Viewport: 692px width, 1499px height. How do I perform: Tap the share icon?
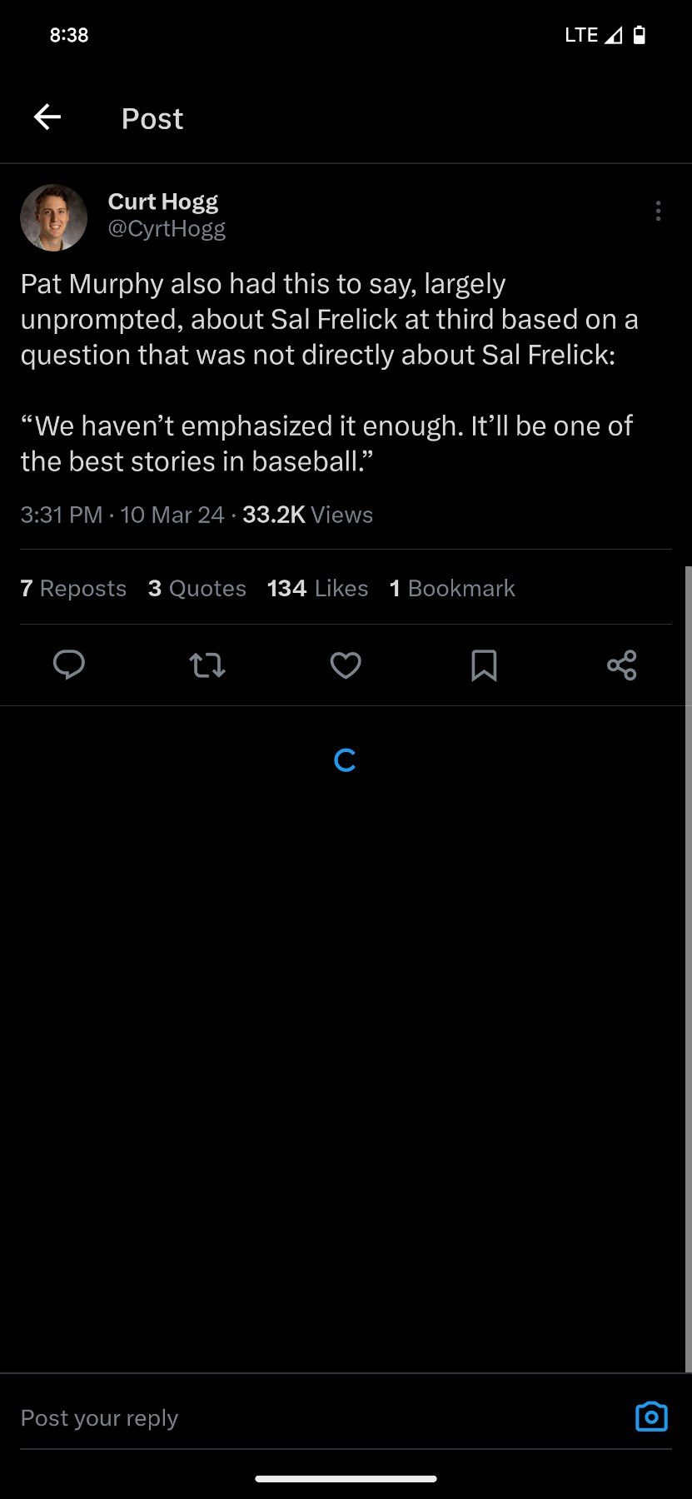[622, 665]
